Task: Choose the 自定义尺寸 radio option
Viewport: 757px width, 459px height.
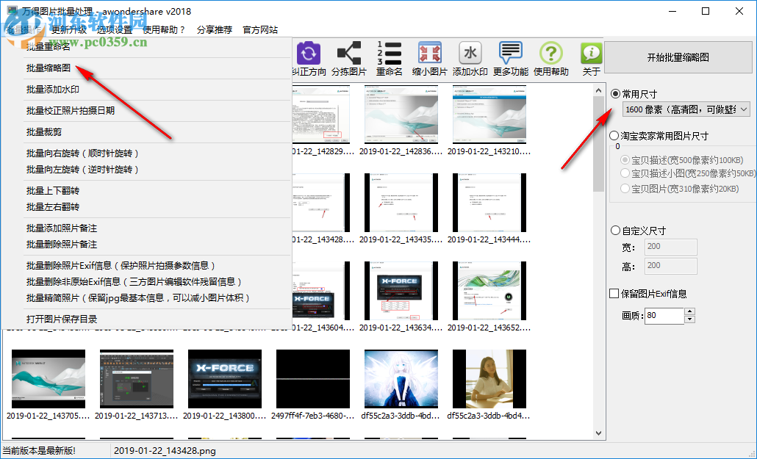Action: coord(617,230)
